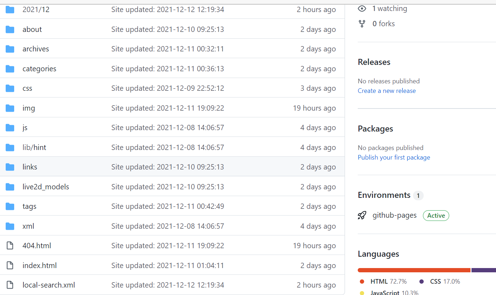Image resolution: width=496 pixels, height=295 pixels.
Task: Open the lib/hint folder
Action: [x=34, y=147]
